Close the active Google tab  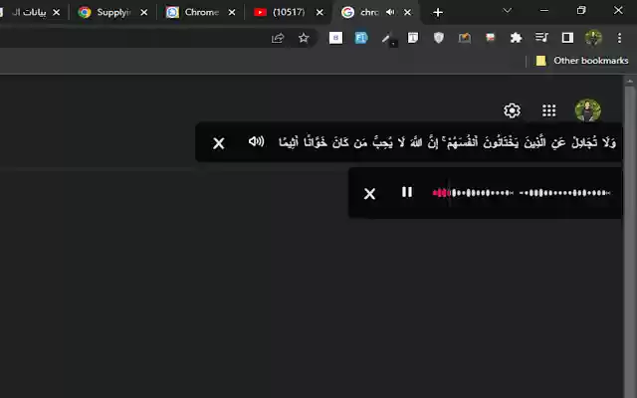pyautogui.click(x=407, y=13)
